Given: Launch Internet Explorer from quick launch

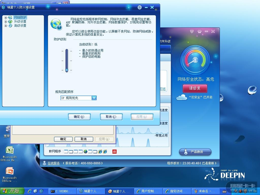Looking at the screenshot, I should coord(30,191).
